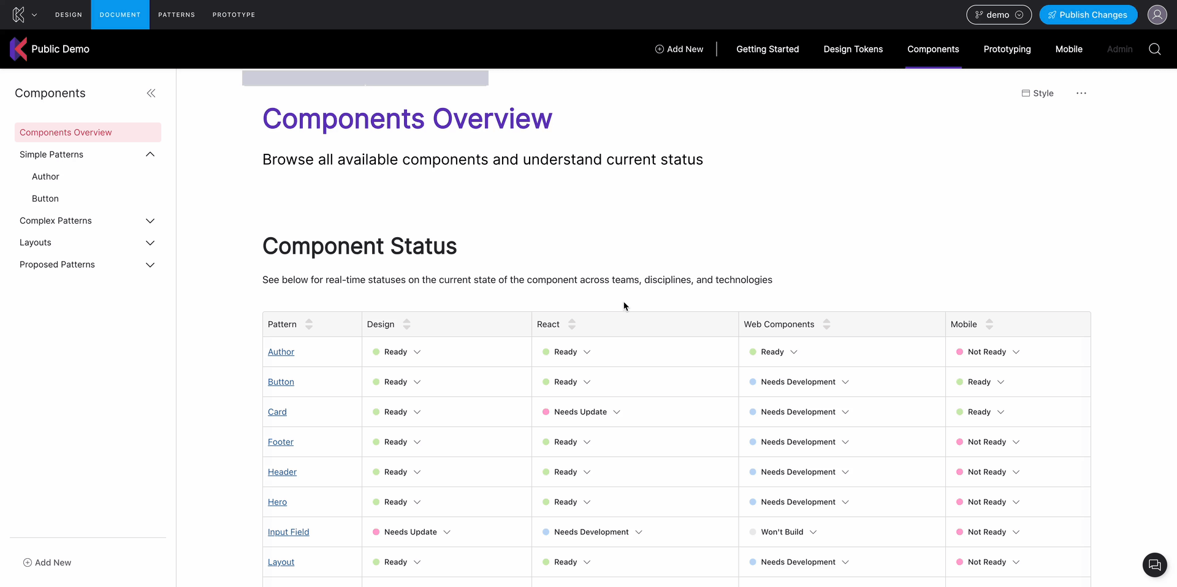The height and width of the screenshot is (587, 1177).
Task: Open the Footer pattern link
Action: coord(280,442)
